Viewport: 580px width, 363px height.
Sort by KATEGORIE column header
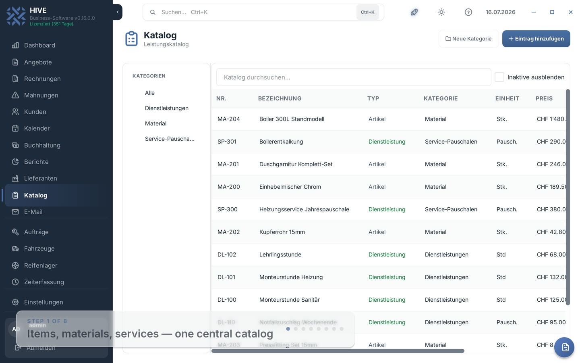point(441,98)
